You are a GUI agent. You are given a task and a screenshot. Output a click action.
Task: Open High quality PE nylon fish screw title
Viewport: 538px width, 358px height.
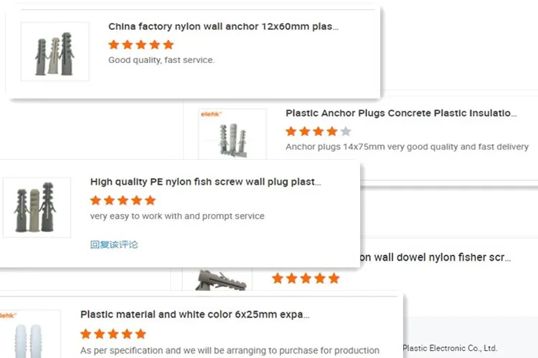coord(205,182)
